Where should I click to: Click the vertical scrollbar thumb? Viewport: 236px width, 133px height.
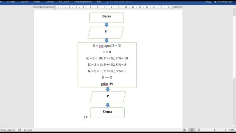(235, 47)
